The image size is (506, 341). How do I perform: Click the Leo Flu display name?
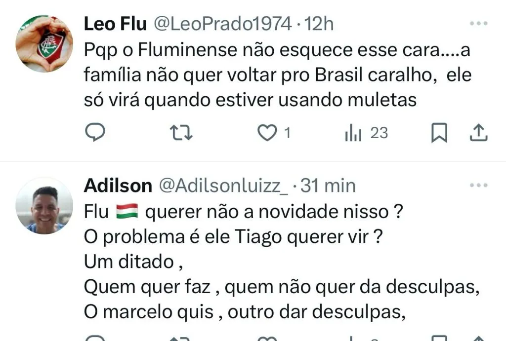(115, 24)
